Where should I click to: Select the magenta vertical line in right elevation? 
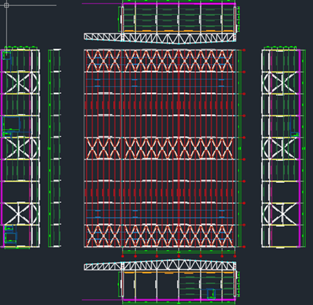[300, 148]
